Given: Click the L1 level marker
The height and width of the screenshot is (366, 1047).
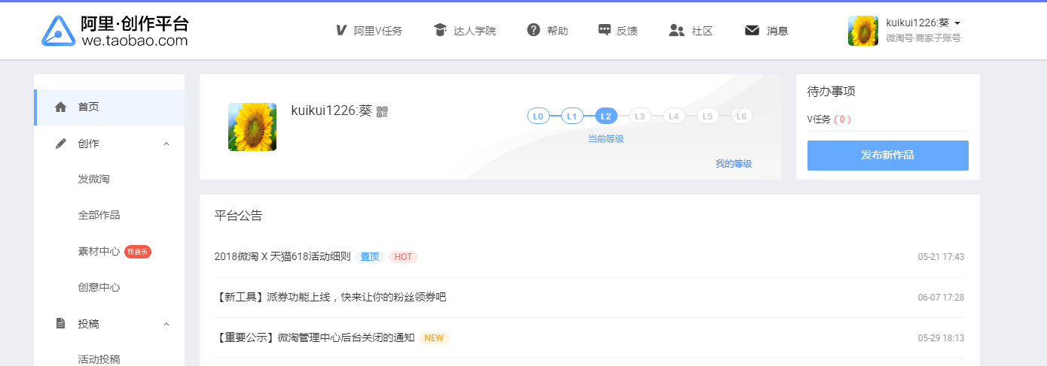Looking at the screenshot, I should tap(572, 116).
